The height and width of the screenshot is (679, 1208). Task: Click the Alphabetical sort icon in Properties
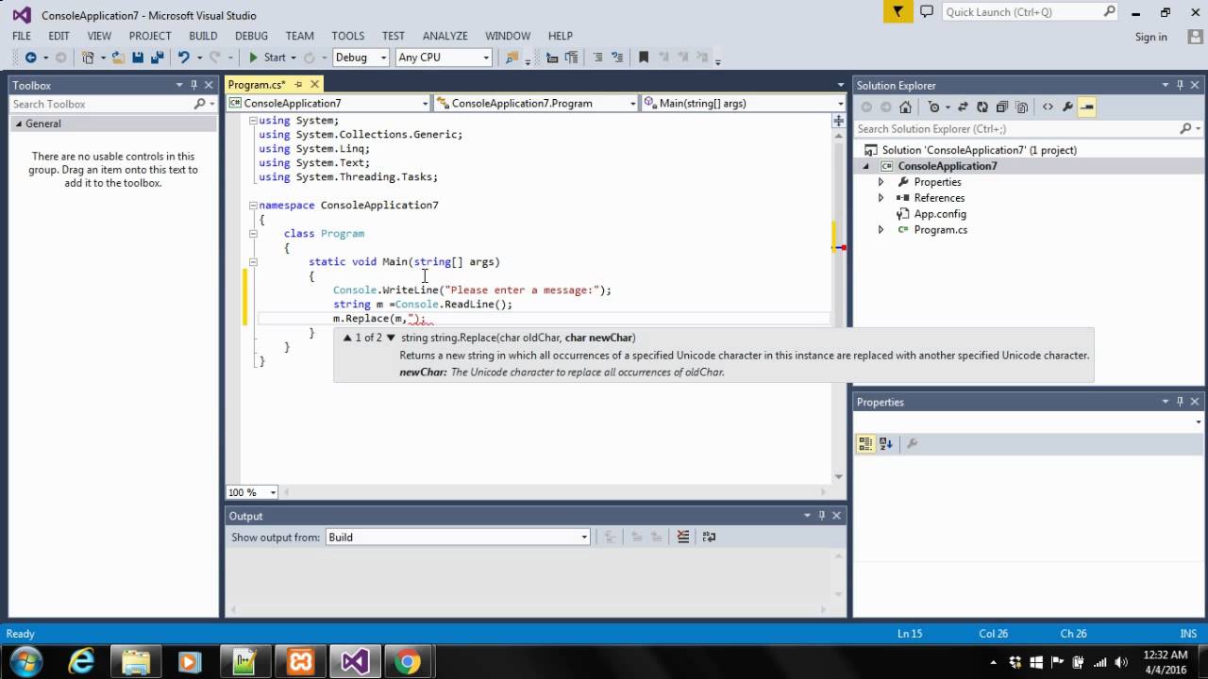(x=885, y=443)
